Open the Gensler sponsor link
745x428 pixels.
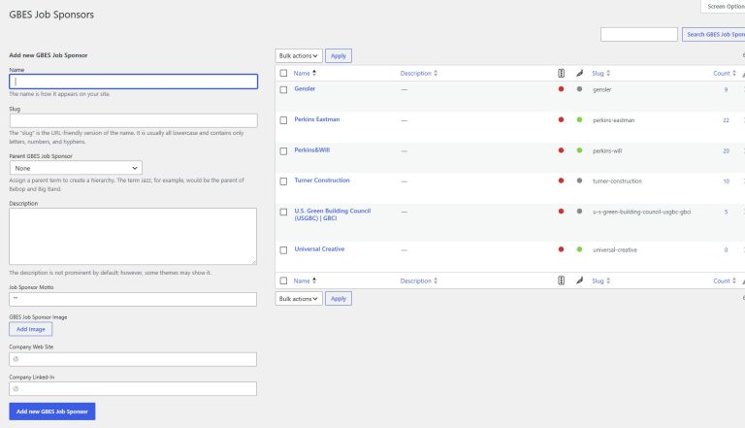click(x=305, y=88)
